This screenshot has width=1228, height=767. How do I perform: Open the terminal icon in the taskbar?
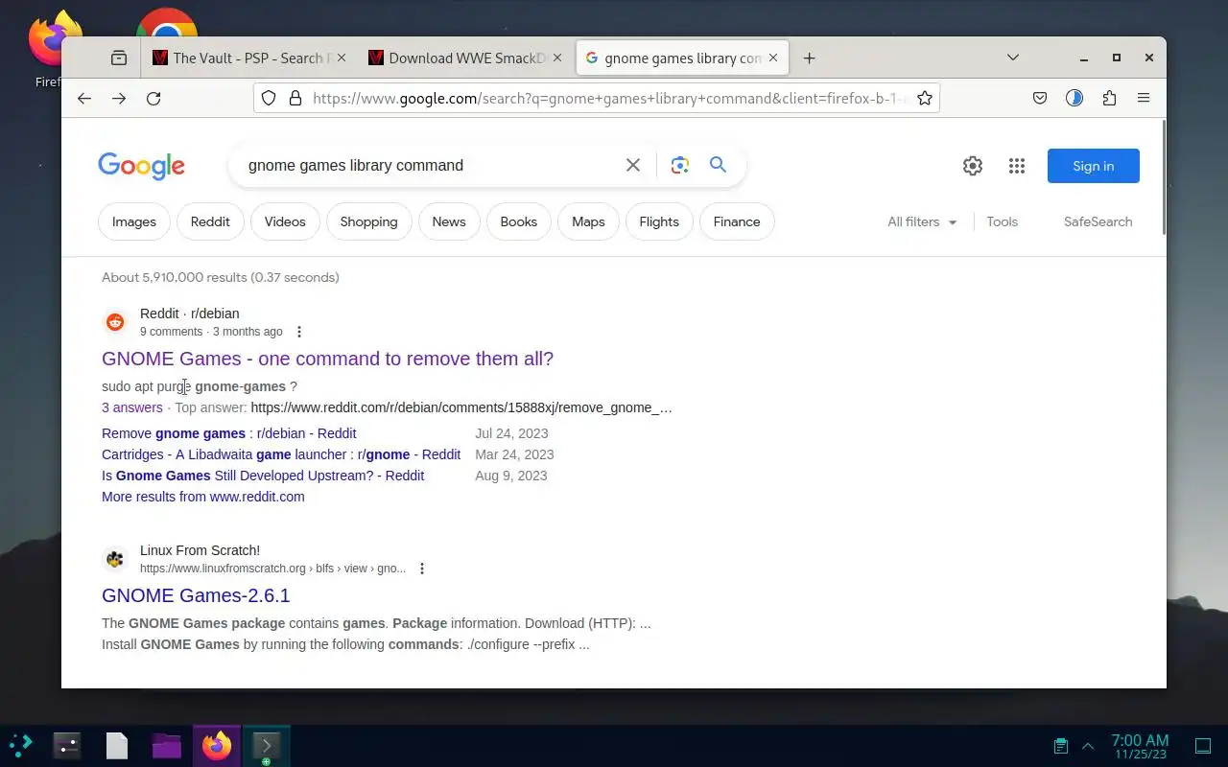(x=266, y=745)
